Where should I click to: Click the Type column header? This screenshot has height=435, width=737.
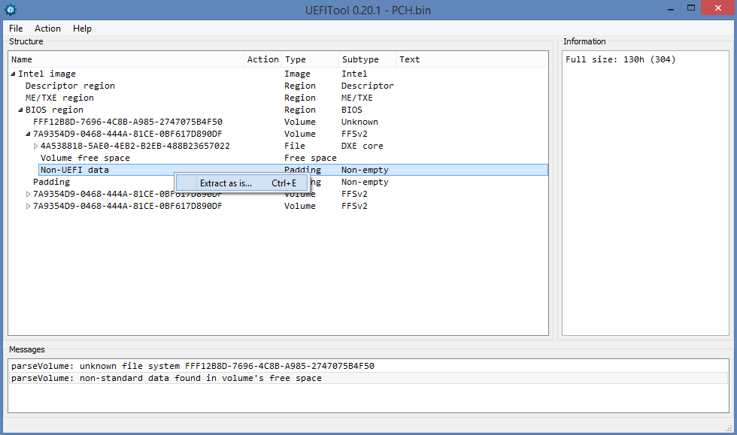click(310, 59)
